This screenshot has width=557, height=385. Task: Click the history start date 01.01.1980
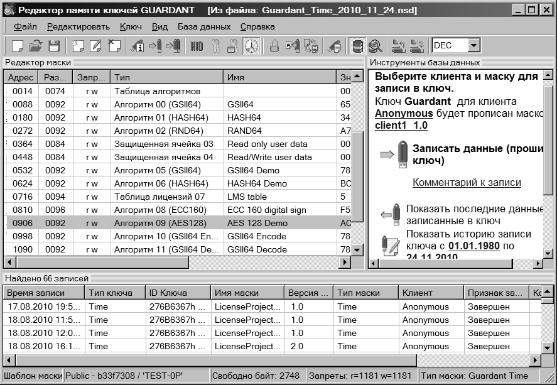pyautogui.click(x=482, y=246)
